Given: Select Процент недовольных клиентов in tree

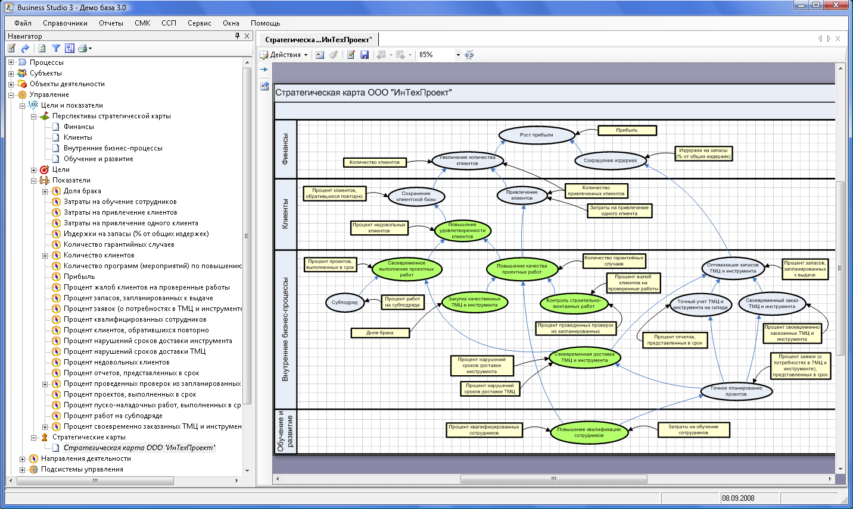Looking at the screenshot, I should click(116, 362).
